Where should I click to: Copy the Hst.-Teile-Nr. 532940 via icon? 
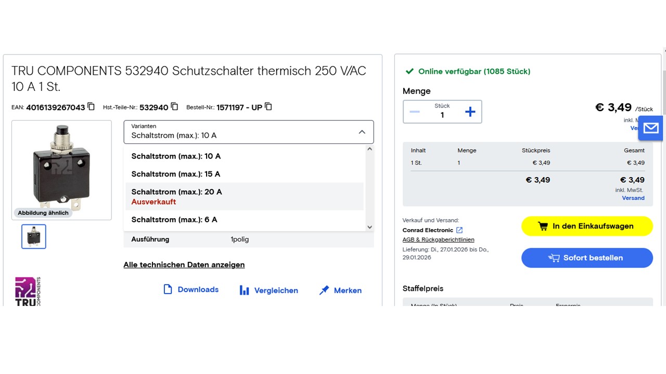click(174, 106)
